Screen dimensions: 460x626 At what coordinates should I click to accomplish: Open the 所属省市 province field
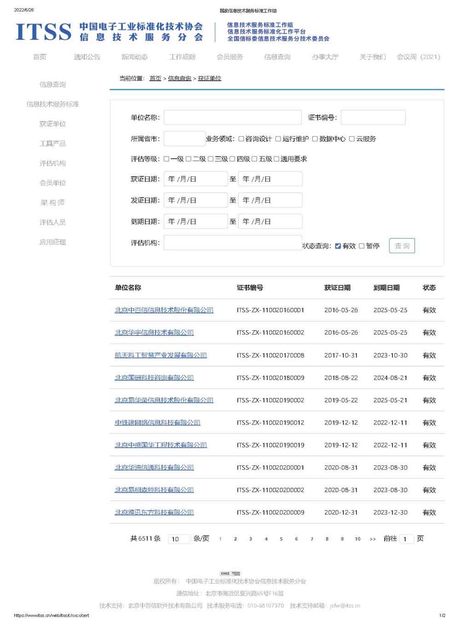(x=184, y=139)
